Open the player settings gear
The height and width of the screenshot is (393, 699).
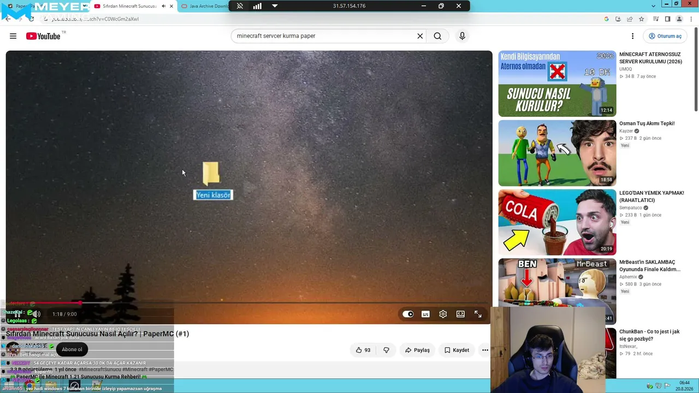[443, 314]
